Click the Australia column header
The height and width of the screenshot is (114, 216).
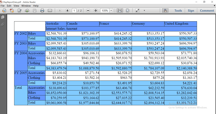tap(56, 24)
